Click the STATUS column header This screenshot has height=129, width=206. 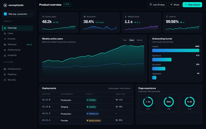click(x=89, y=94)
